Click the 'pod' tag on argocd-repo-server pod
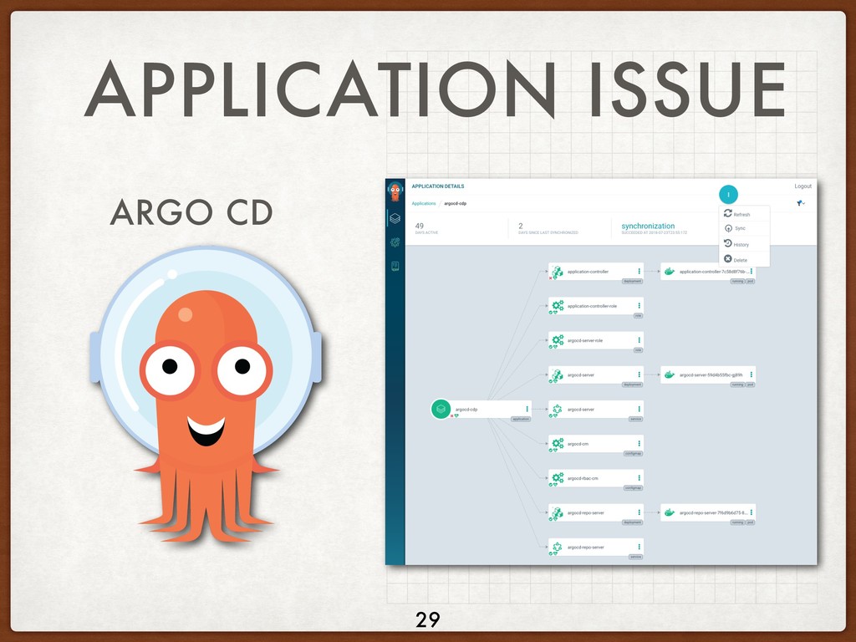The image size is (856, 642). (x=750, y=522)
